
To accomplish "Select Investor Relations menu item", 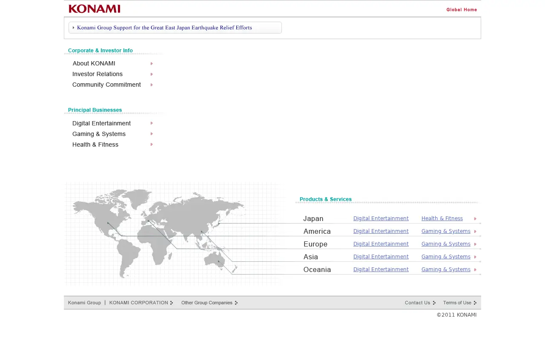I will tap(98, 74).
